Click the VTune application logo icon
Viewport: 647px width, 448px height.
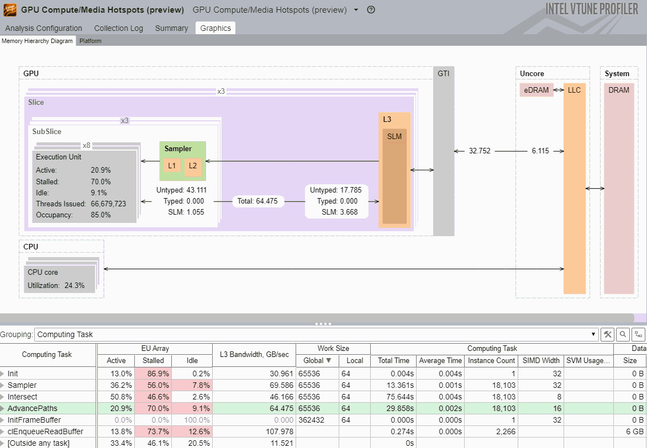pos(9,10)
